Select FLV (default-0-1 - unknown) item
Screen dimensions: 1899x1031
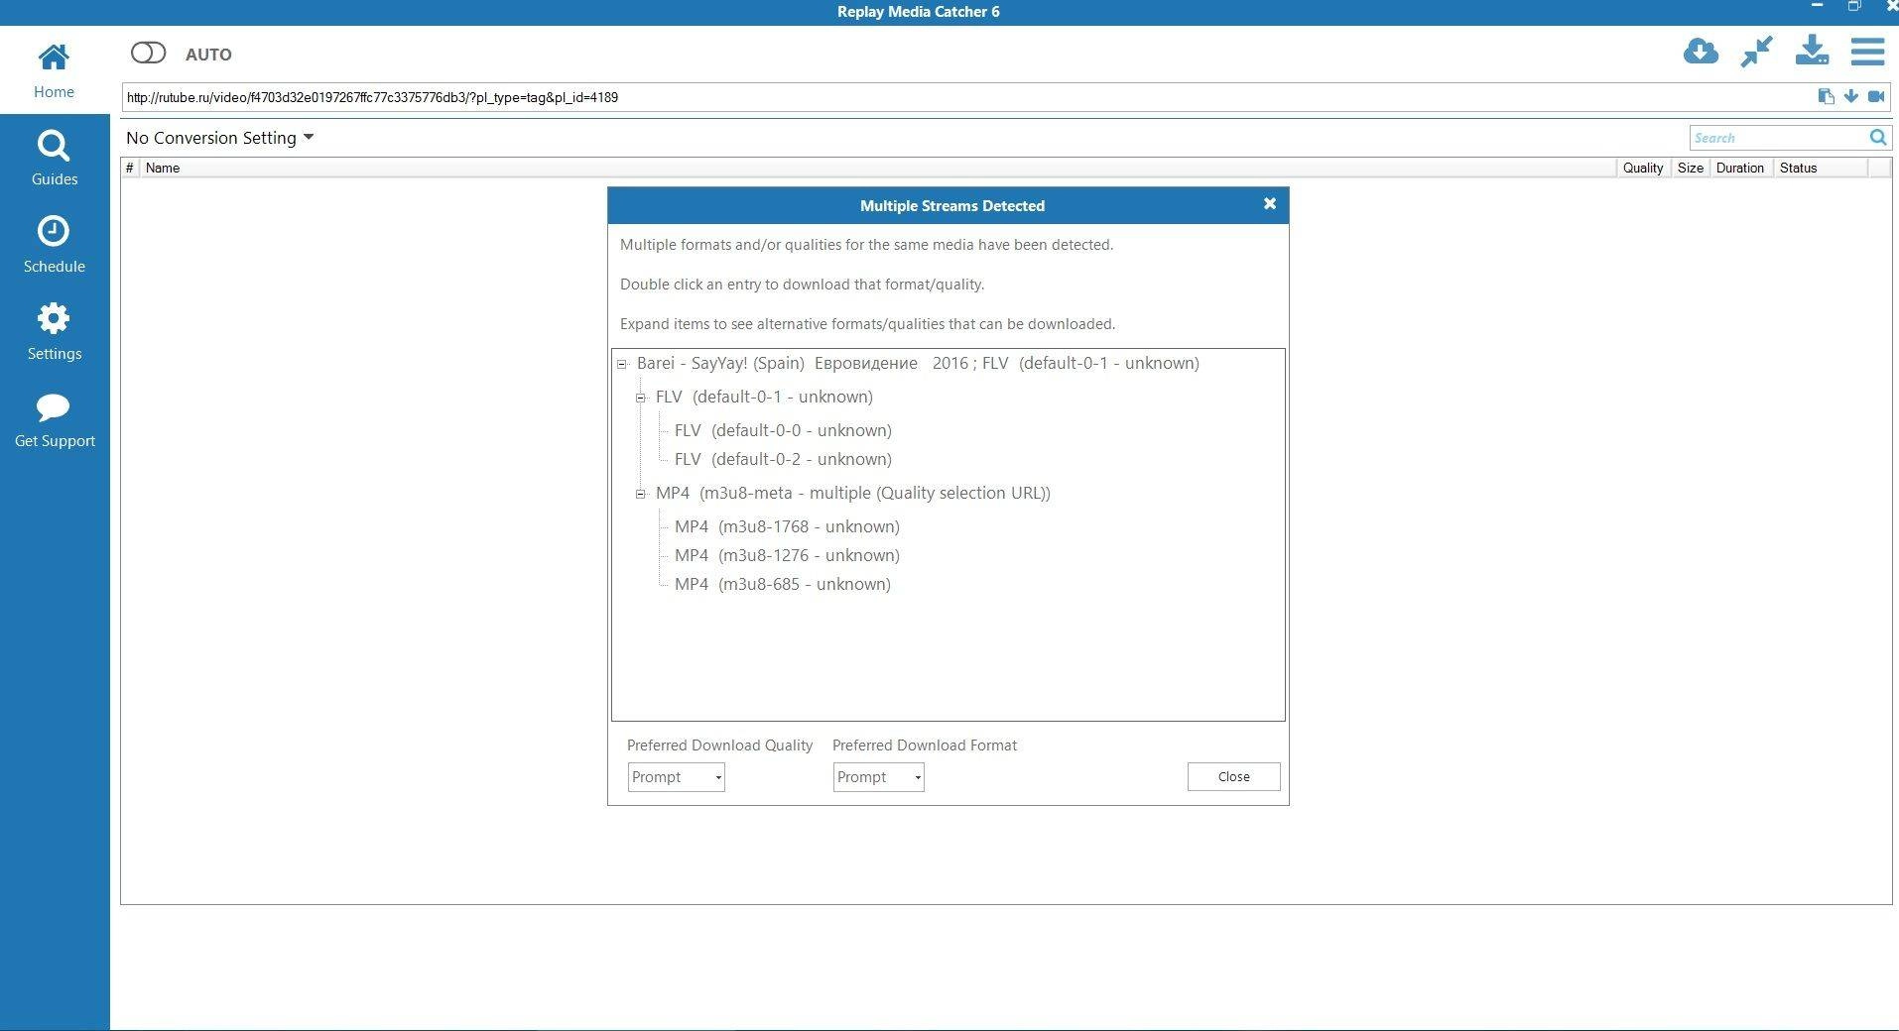764,397
